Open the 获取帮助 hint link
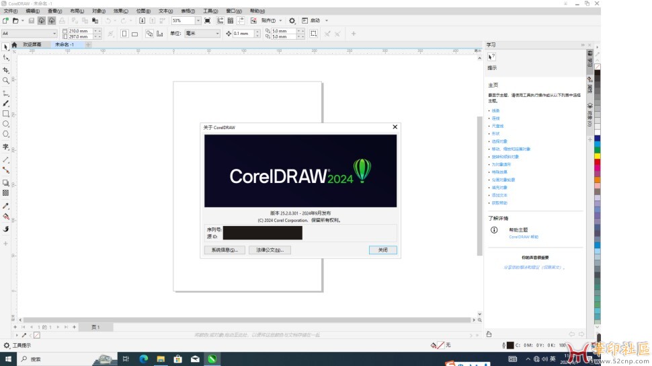Screen dimensions: 652x366 click(x=499, y=203)
